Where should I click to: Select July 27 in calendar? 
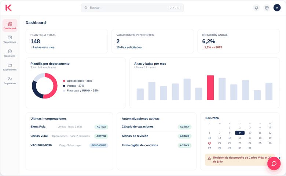point(209,148)
